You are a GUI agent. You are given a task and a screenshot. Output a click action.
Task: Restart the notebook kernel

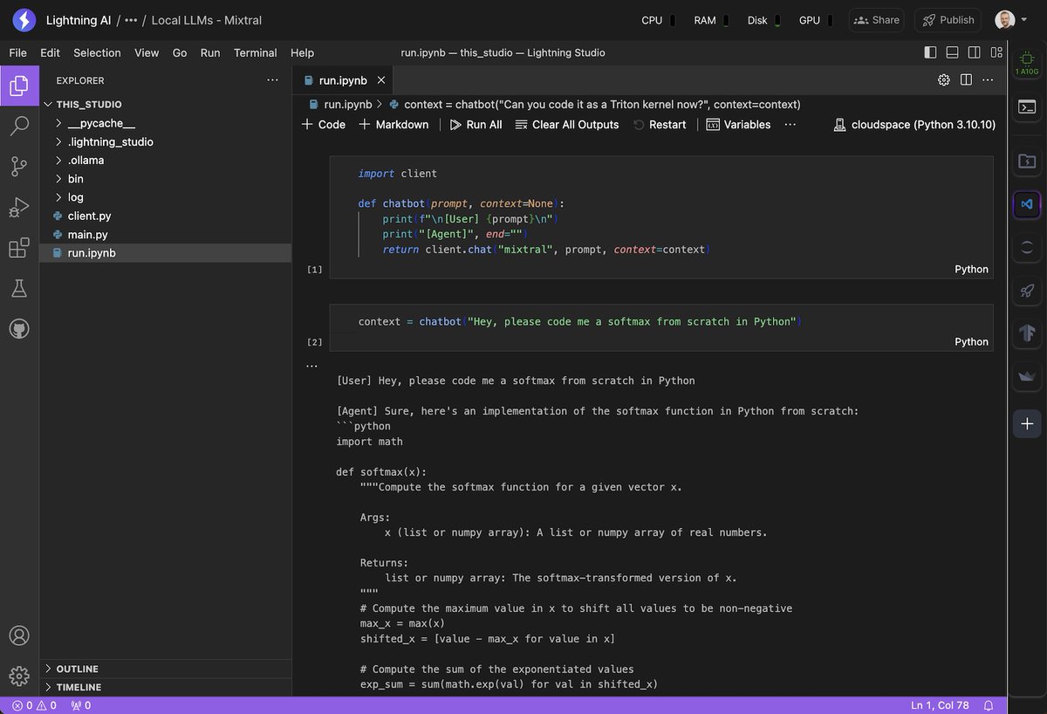[660, 125]
